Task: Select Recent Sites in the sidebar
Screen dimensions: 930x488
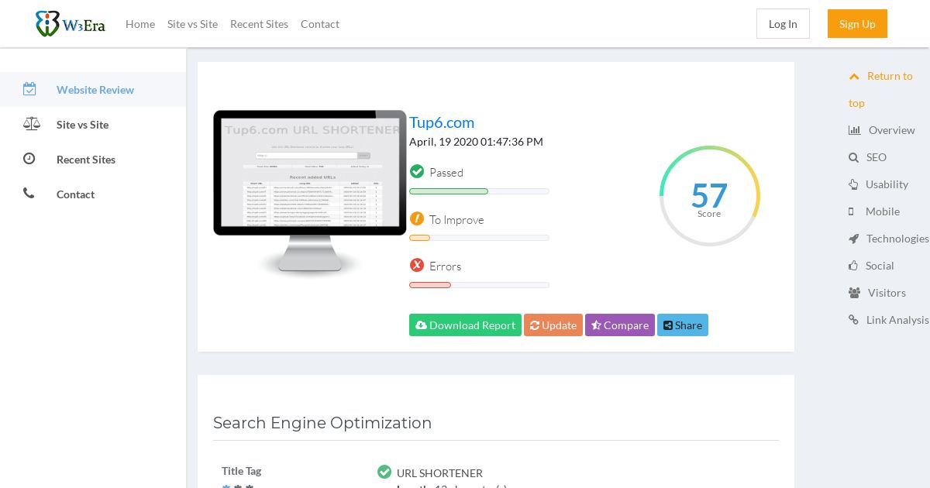Action: pyautogui.click(x=86, y=160)
